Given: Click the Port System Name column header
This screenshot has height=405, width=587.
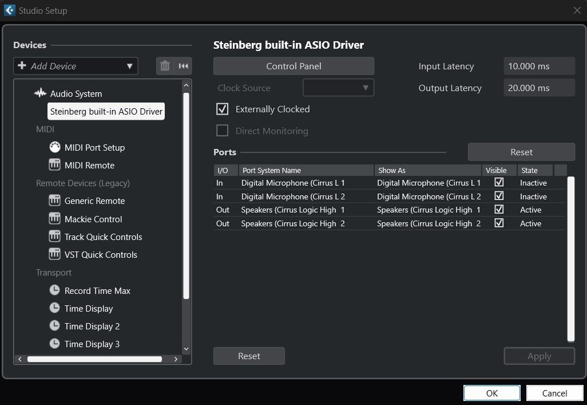Looking at the screenshot, I should pos(306,170).
